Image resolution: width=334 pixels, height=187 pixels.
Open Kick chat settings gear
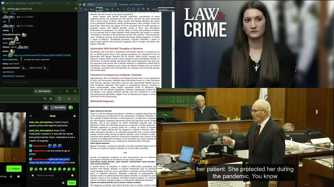pos(63,183)
